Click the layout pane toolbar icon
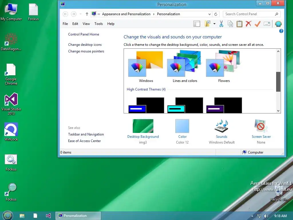 197,24
